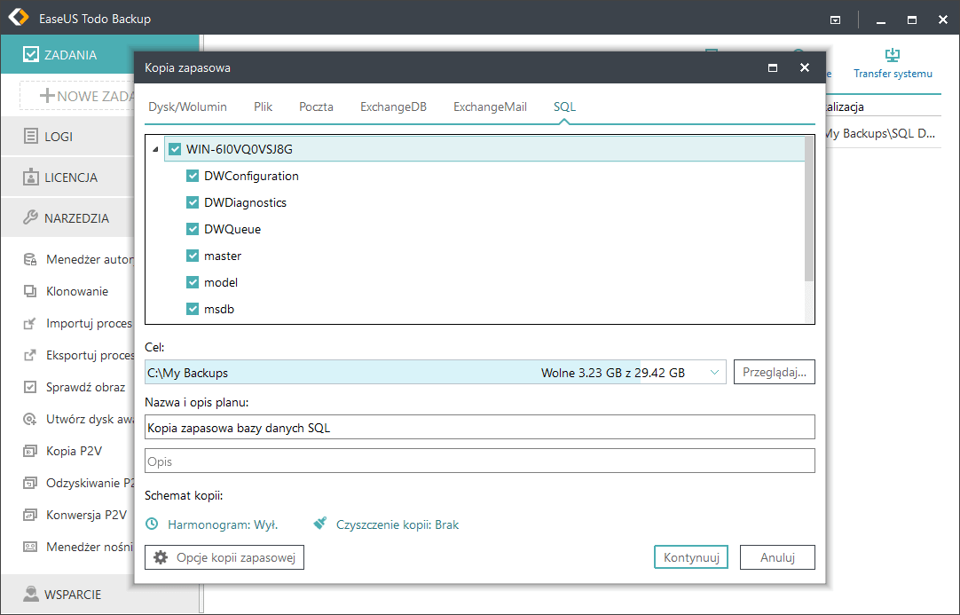The image size is (960, 615).
Task: Uncheck the DWConfiguration database checkbox
Action: click(193, 176)
